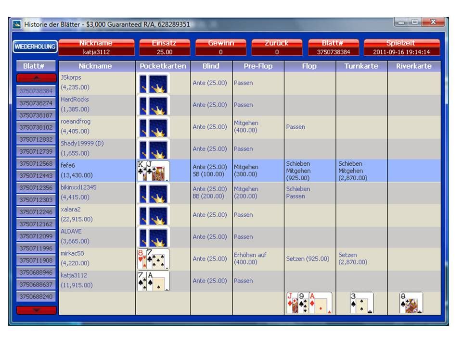
Task: Click player name HardRocks
Action: [75, 99]
